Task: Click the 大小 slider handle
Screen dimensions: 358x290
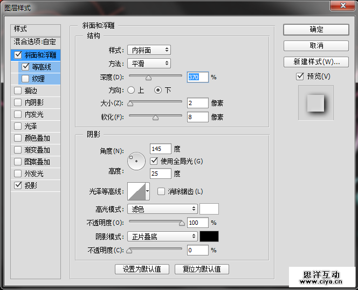Action: pyautogui.click(x=130, y=103)
